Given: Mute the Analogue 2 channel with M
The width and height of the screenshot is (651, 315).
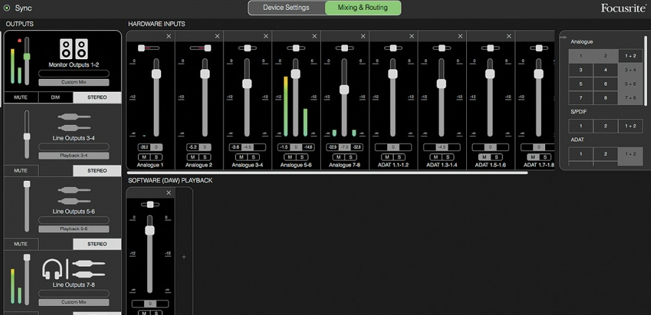Looking at the screenshot, I should pos(192,157).
